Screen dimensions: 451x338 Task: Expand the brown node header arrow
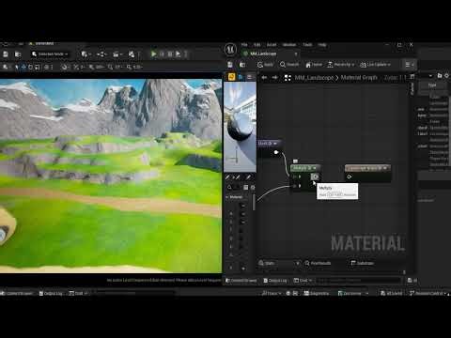click(x=385, y=168)
